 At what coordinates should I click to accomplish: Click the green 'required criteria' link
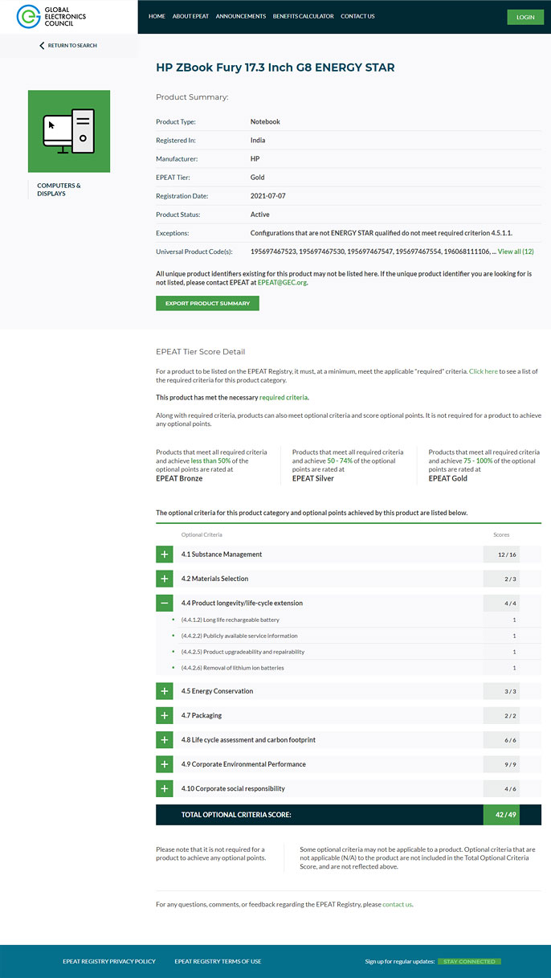[284, 397]
